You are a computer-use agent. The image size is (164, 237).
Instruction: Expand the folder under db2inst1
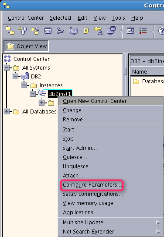coord(41,103)
